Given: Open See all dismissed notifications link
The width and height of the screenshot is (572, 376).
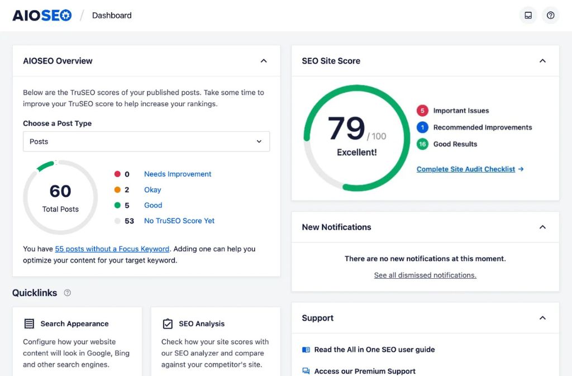Looking at the screenshot, I should [x=425, y=275].
